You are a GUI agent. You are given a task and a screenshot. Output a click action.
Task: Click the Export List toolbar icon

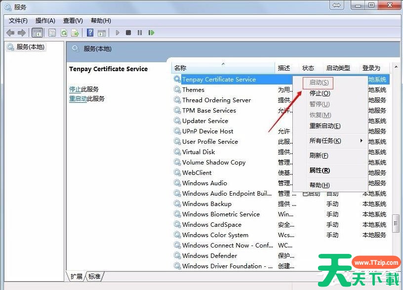(x=75, y=33)
